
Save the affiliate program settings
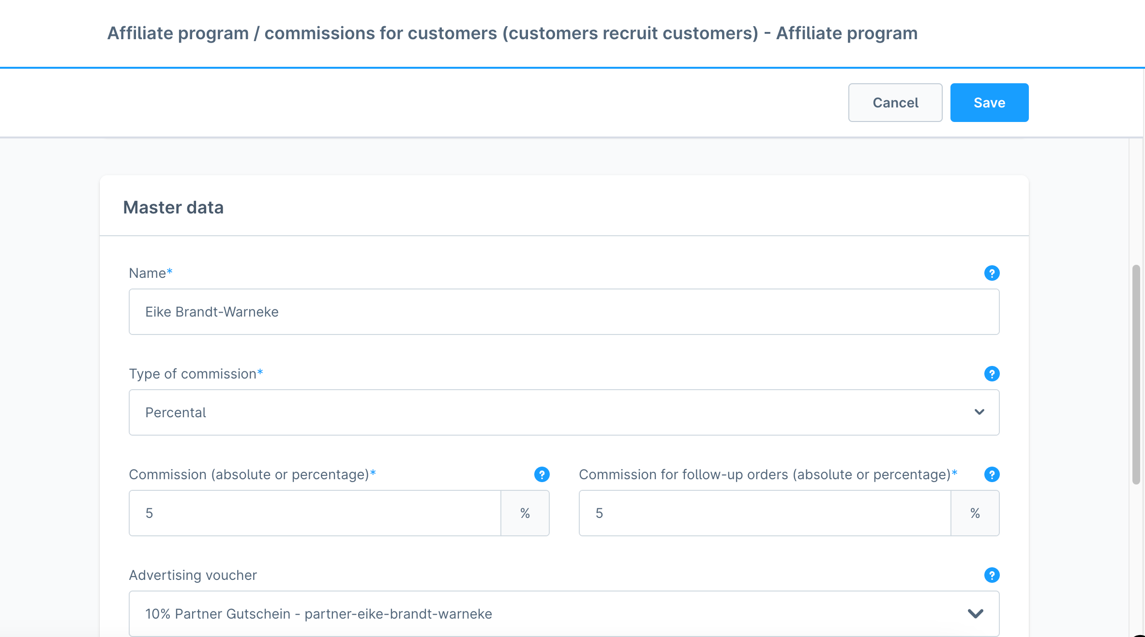click(x=989, y=103)
